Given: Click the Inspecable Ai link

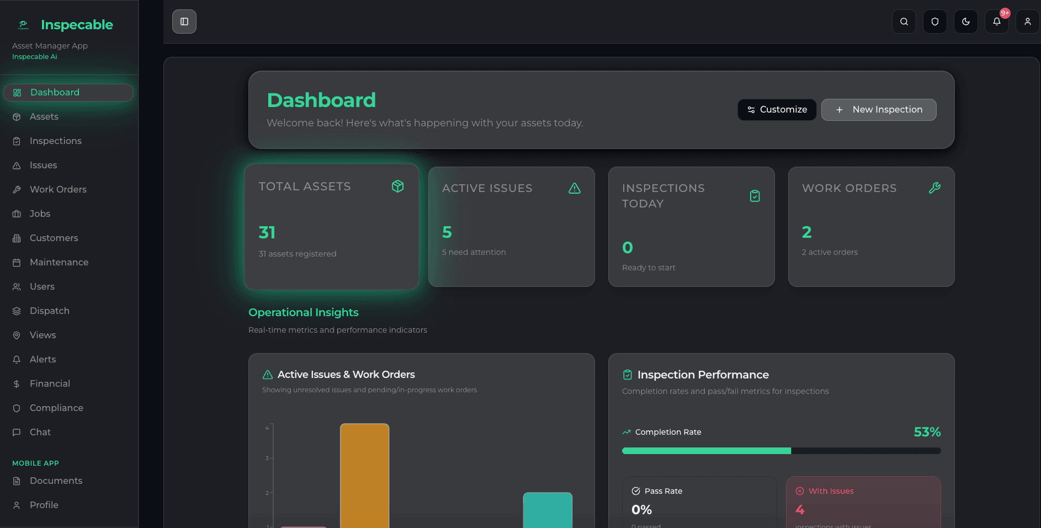Looking at the screenshot, I should pos(35,57).
